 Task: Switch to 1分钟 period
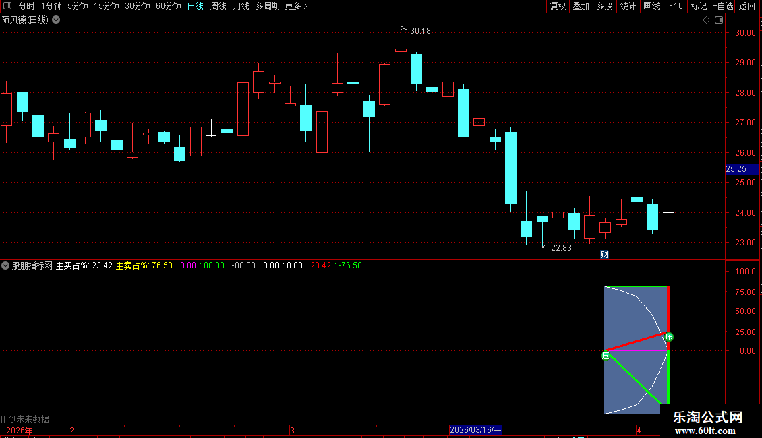51,6
